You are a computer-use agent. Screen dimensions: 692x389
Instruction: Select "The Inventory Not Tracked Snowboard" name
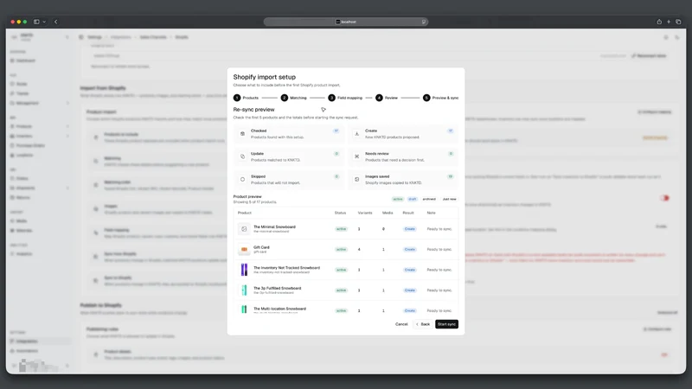pyautogui.click(x=286, y=267)
